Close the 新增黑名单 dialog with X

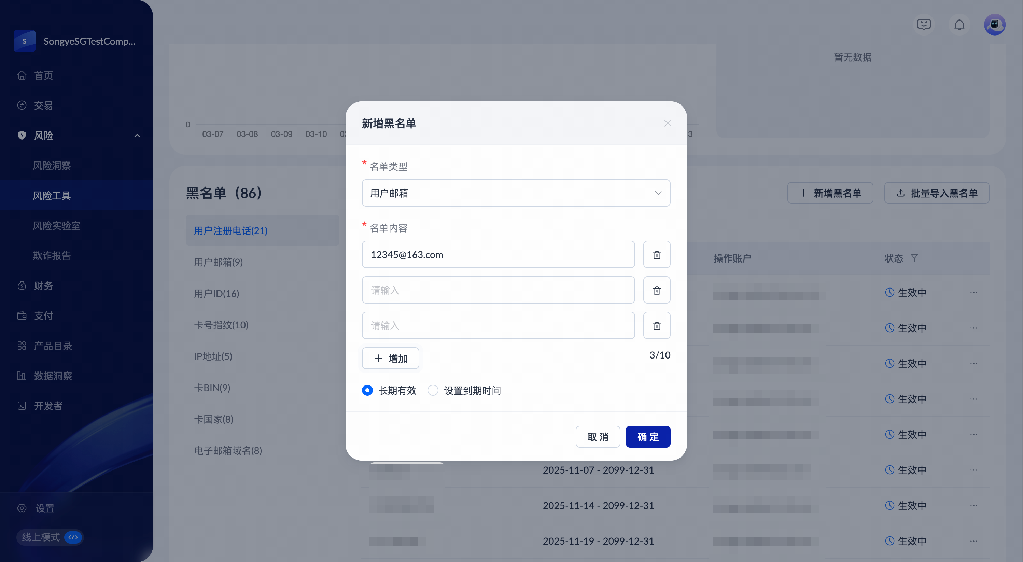pos(668,124)
